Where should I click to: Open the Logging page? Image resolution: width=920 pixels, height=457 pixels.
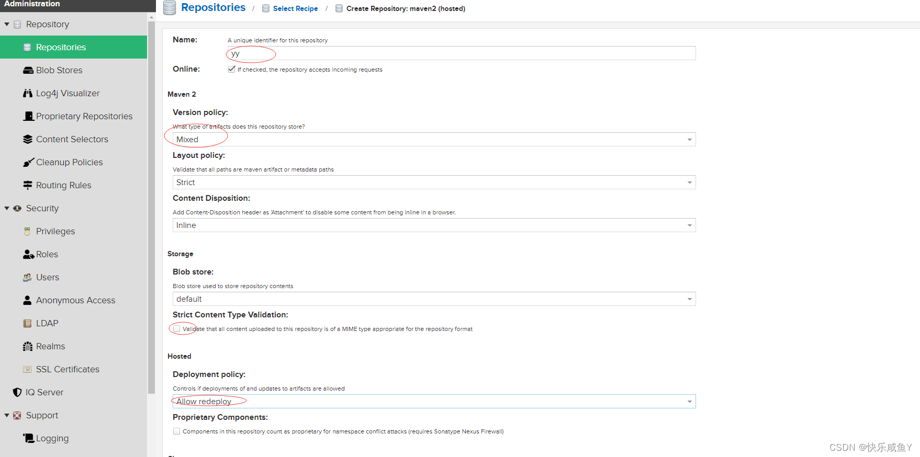[x=73, y=438]
